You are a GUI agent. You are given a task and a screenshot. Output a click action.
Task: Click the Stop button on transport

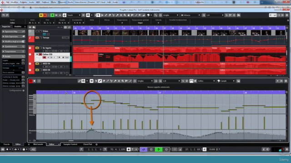click(x=151, y=149)
